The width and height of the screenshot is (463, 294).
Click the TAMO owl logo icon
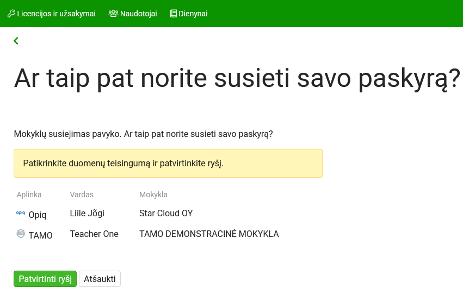coord(21,234)
